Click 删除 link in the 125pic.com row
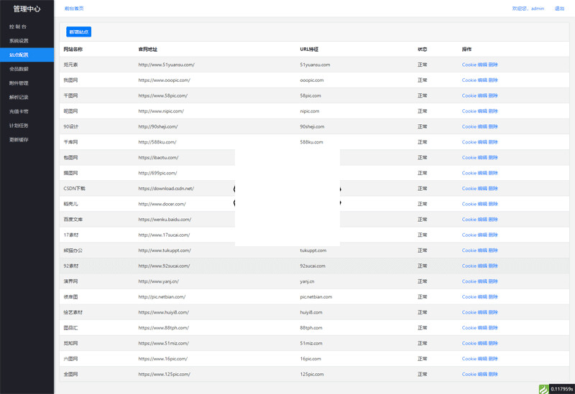The width and height of the screenshot is (575, 394). click(493, 374)
